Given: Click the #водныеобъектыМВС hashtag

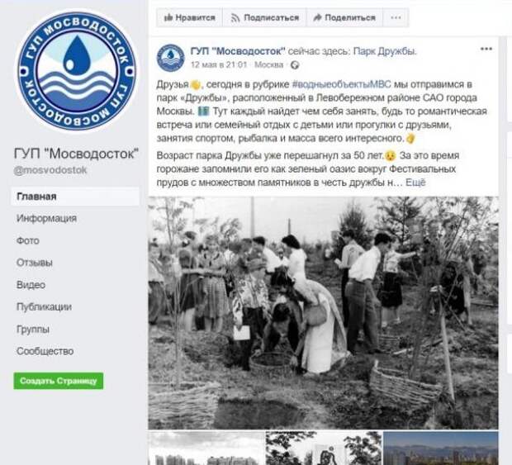Looking at the screenshot, I should click(341, 84).
